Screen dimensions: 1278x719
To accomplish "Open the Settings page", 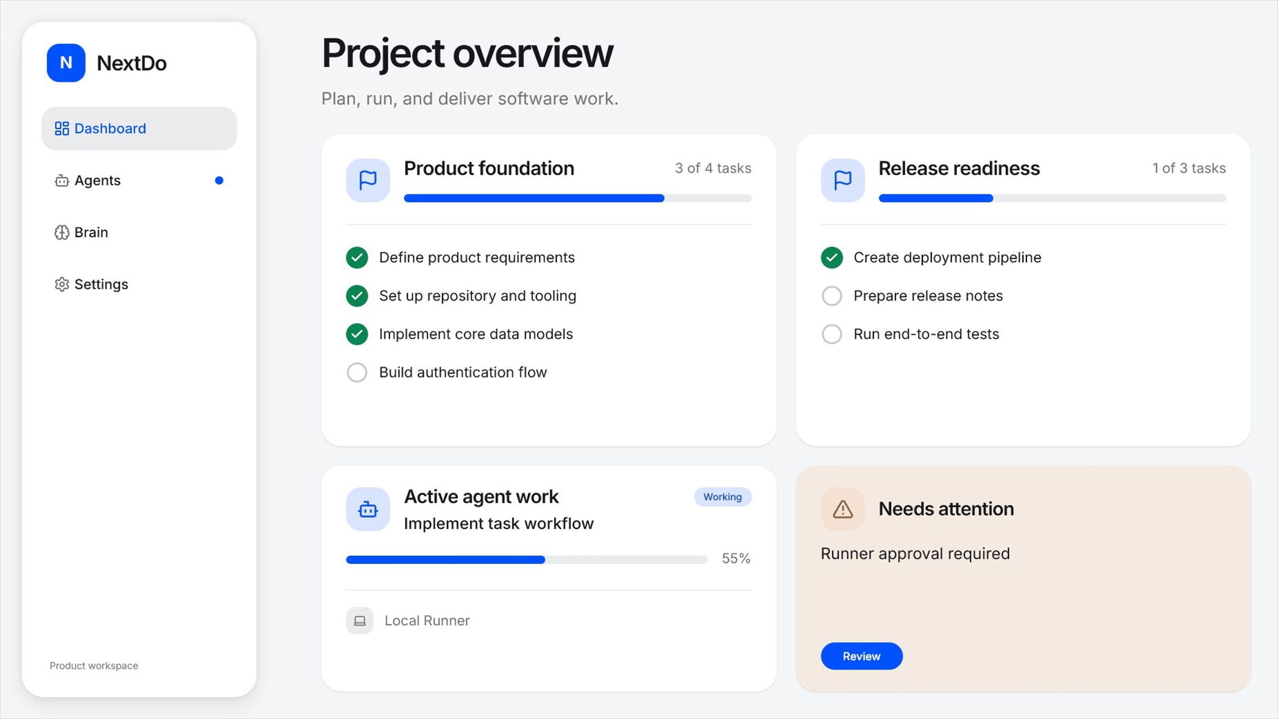I will 139,284.
